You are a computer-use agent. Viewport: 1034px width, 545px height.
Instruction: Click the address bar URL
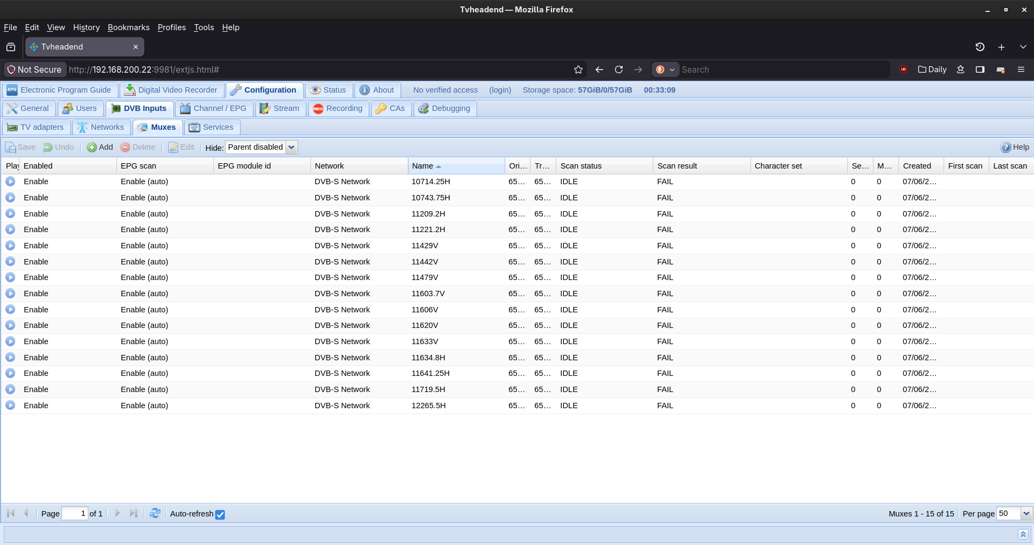pos(144,69)
